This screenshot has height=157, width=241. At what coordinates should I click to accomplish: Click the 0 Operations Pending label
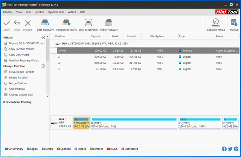(17, 102)
